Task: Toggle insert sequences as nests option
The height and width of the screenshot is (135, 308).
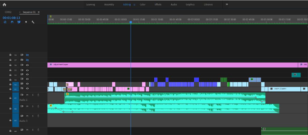Action: 5,22
